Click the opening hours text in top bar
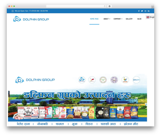This screenshot has width=161, height=136. tap(31, 11)
